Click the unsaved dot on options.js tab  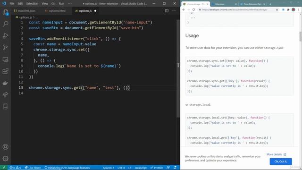pyautogui.click(x=95, y=11)
